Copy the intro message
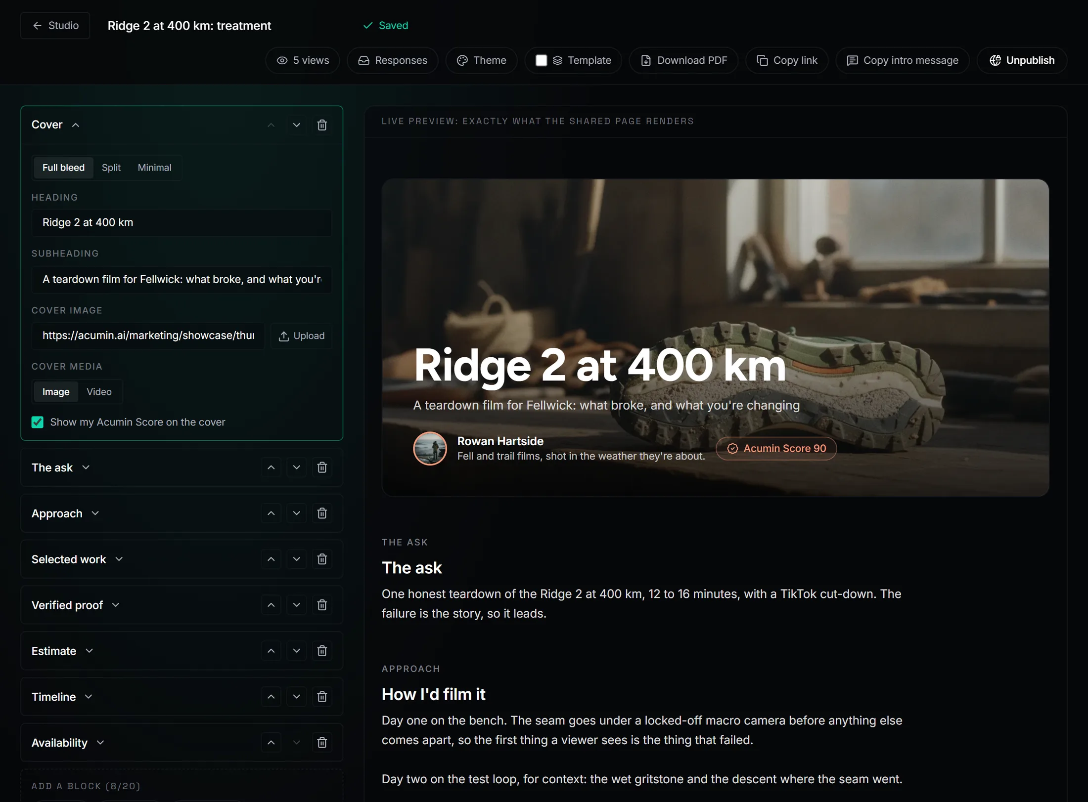This screenshot has width=1088, height=802. tap(903, 60)
